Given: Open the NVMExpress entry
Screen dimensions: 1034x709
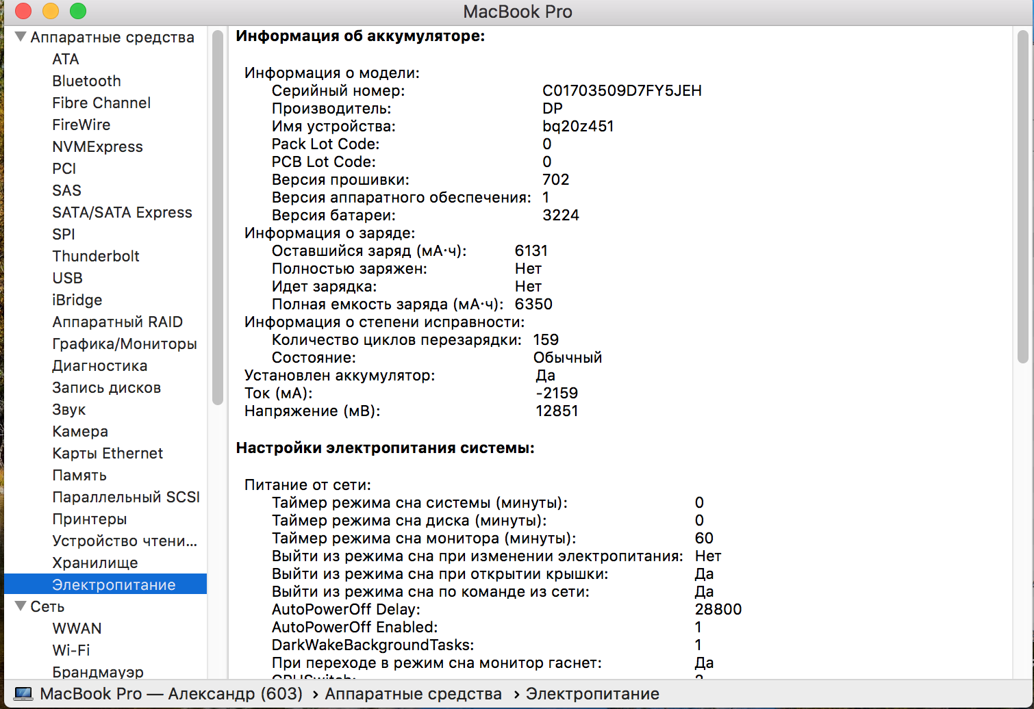Looking at the screenshot, I should pyautogui.click(x=97, y=146).
